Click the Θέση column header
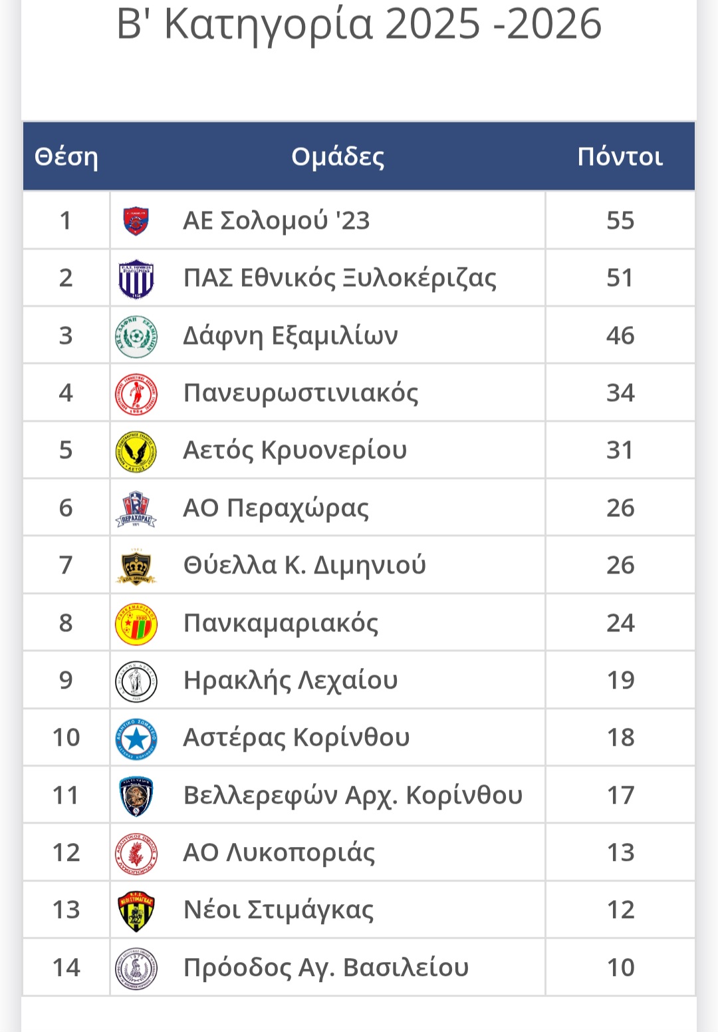This screenshot has width=718, height=1032. pos(66,157)
